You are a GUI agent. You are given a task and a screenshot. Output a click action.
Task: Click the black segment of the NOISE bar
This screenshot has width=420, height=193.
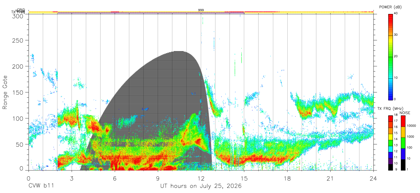click(403, 164)
